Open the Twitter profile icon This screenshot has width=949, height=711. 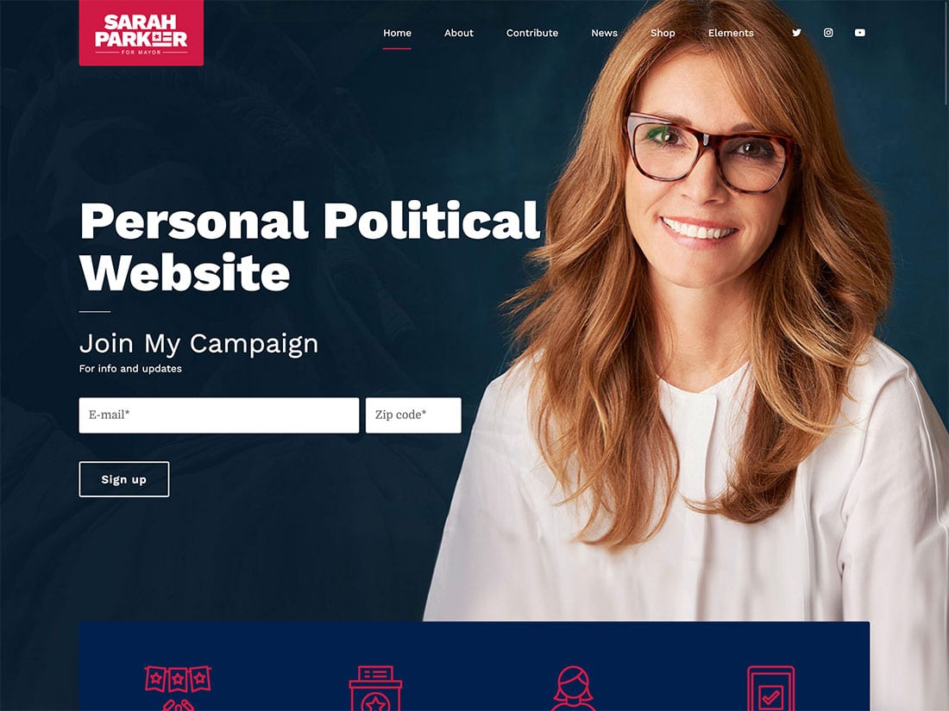796,33
